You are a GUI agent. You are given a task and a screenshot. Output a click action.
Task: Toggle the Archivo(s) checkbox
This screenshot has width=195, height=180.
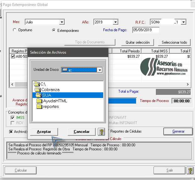11,131
